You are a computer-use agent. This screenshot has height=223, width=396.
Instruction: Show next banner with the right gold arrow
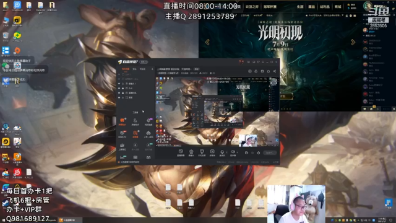click(353, 42)
